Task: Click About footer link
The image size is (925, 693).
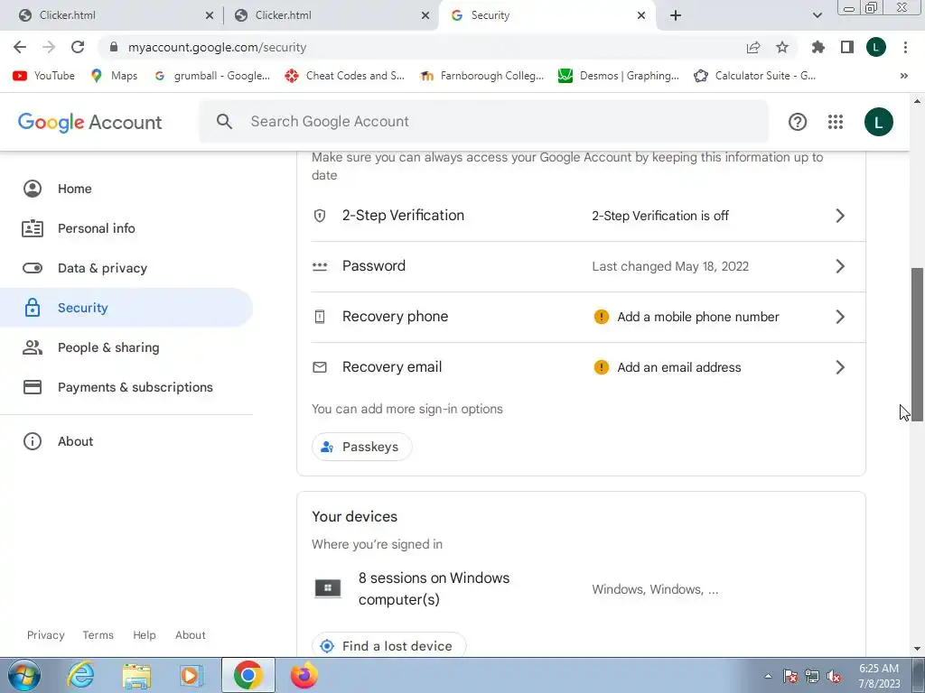Action: click(190, 635)
